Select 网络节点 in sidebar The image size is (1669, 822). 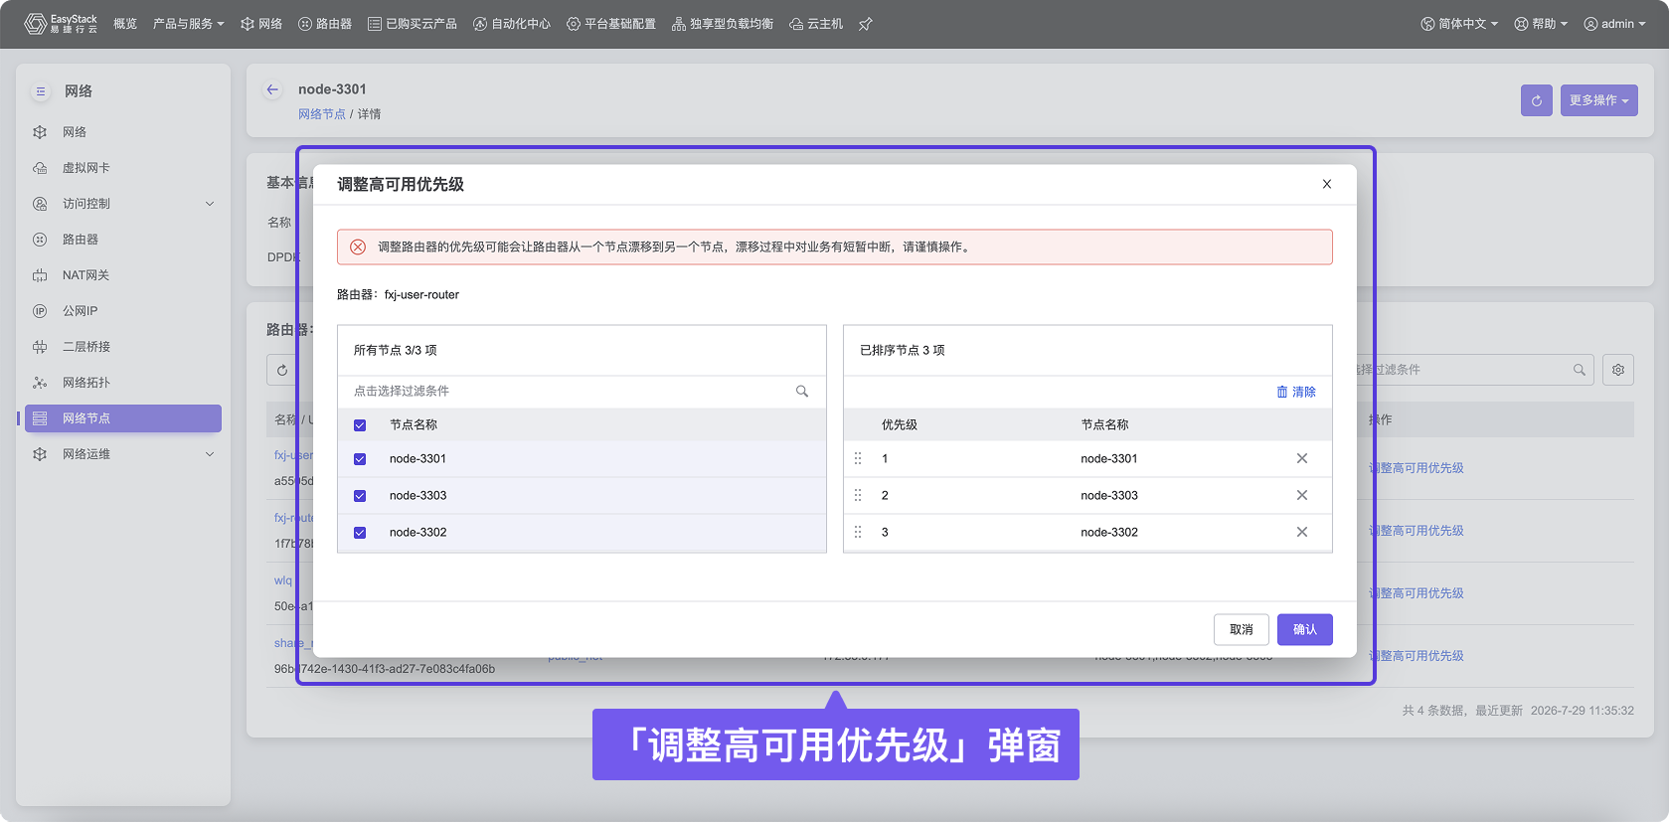(x=123, y=418)
